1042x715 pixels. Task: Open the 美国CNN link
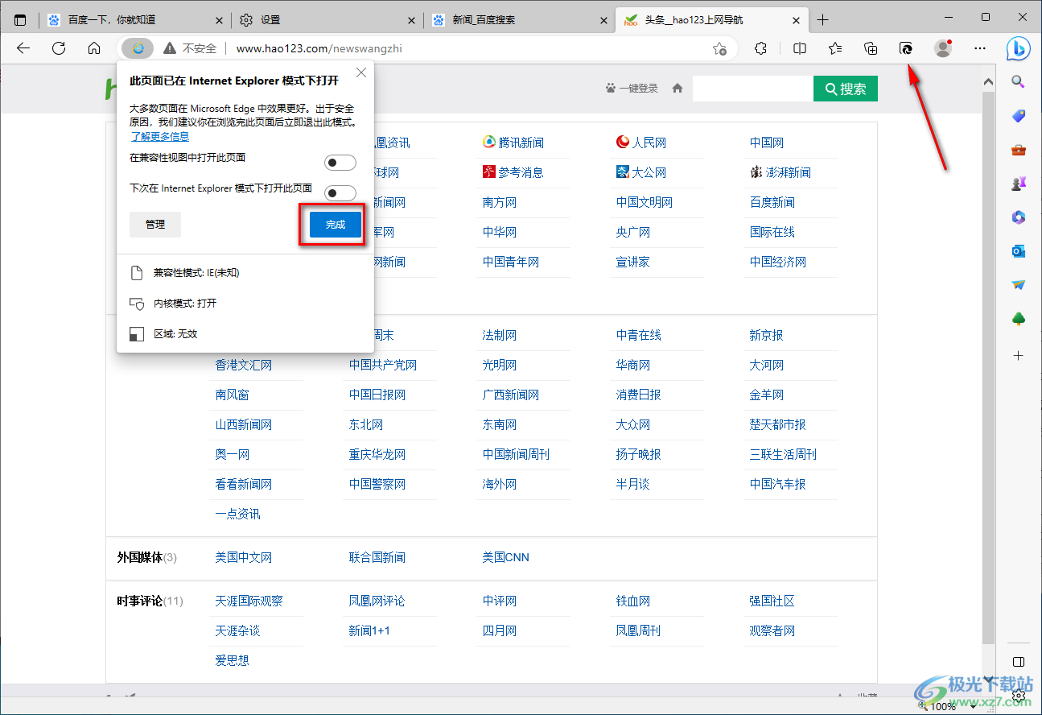coord(506,557)
